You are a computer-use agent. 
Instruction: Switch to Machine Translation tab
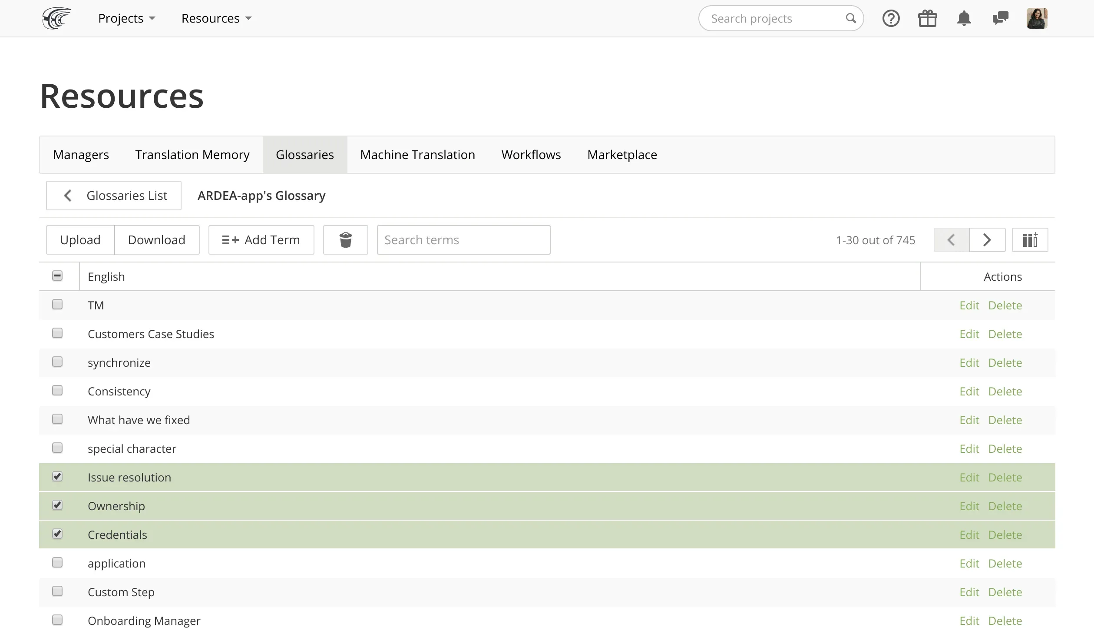point(417,154)
